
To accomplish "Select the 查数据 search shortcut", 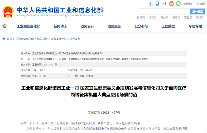I will (188, 18).
